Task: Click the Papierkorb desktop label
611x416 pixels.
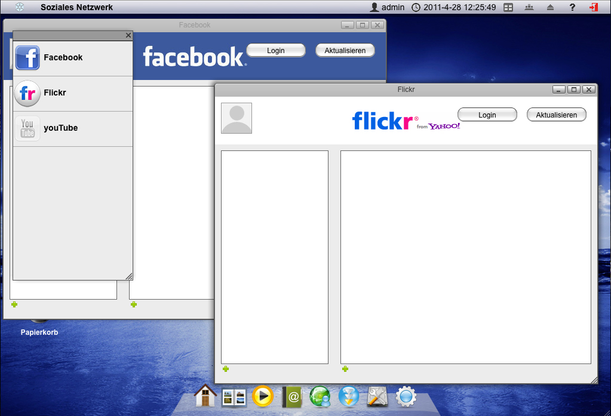Action: pyautogui.click(x=39, y=332)
